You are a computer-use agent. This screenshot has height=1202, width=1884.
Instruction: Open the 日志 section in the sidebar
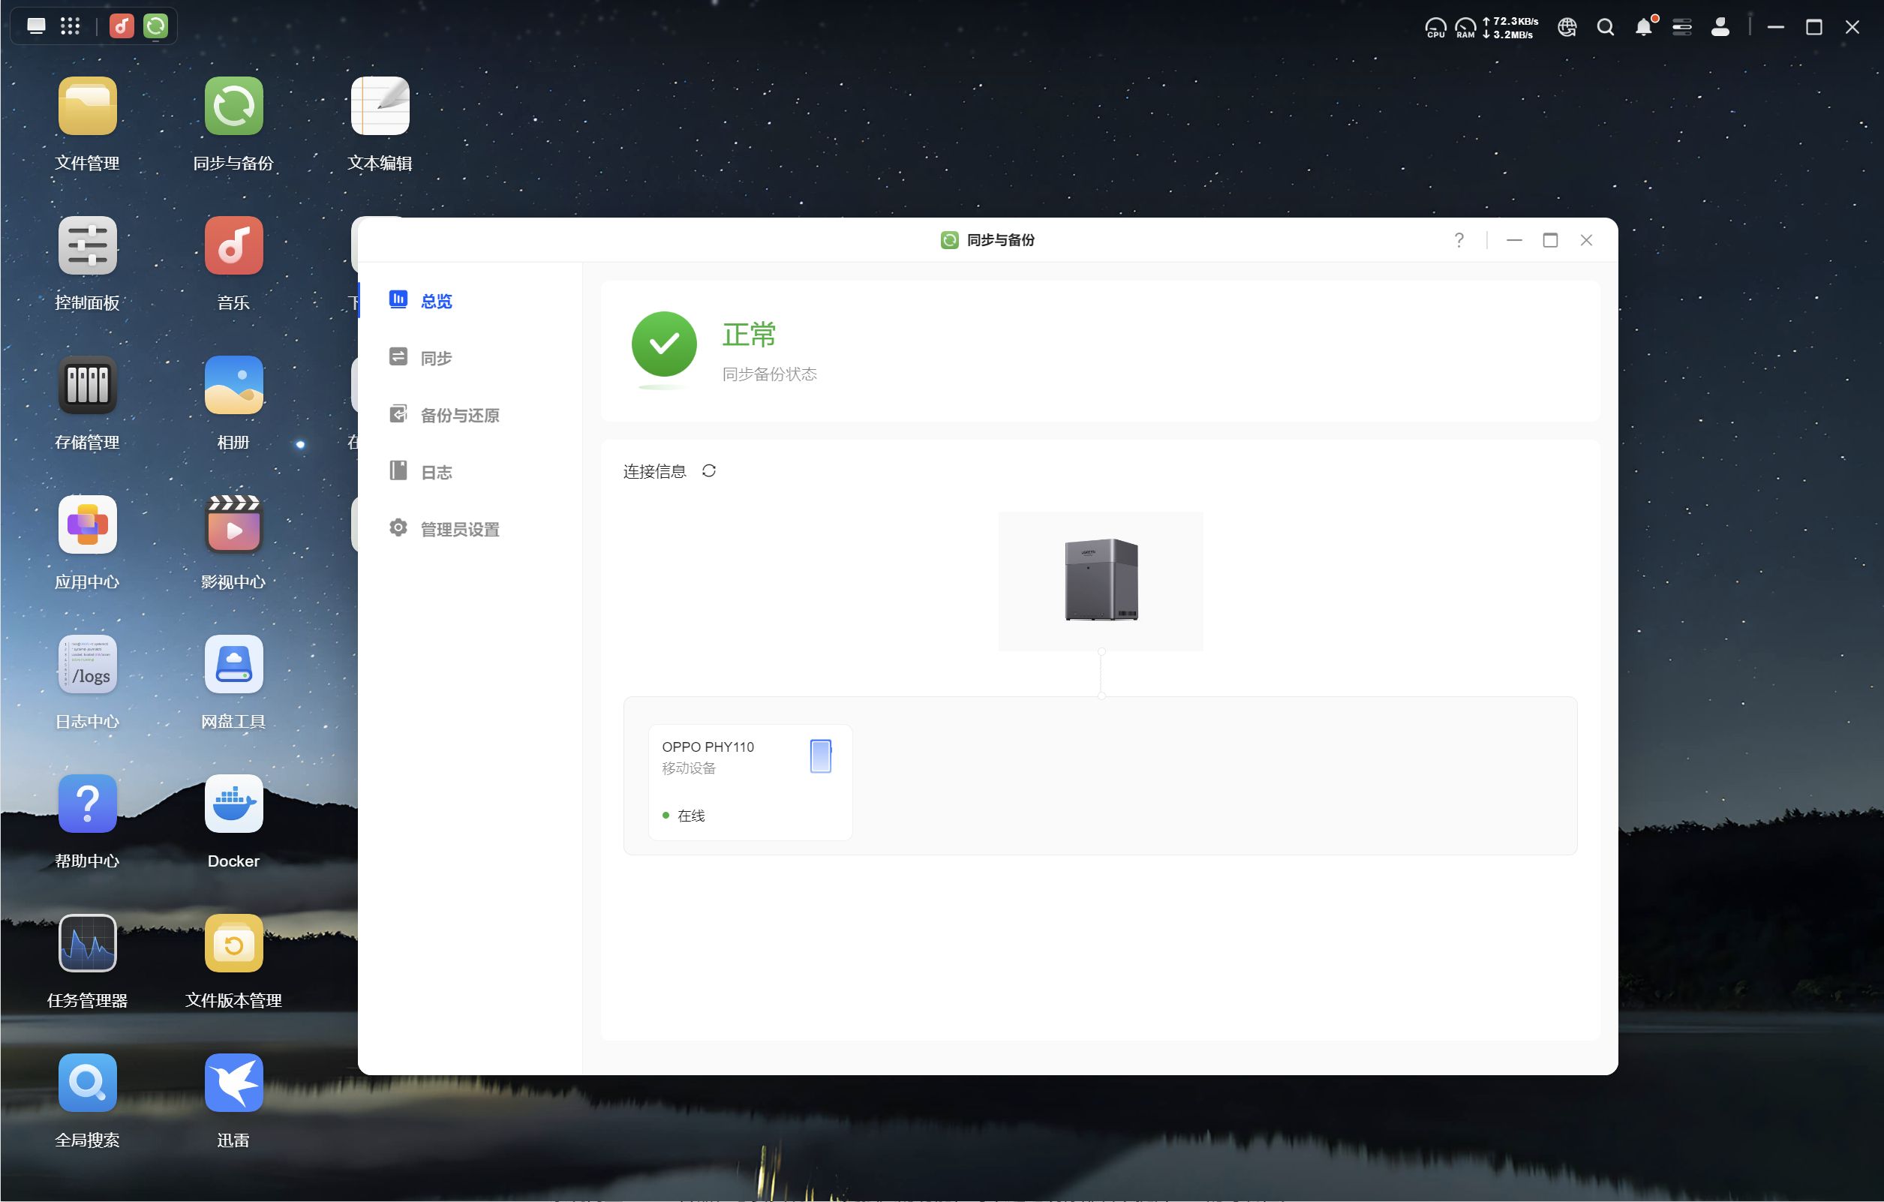(435, 473)
